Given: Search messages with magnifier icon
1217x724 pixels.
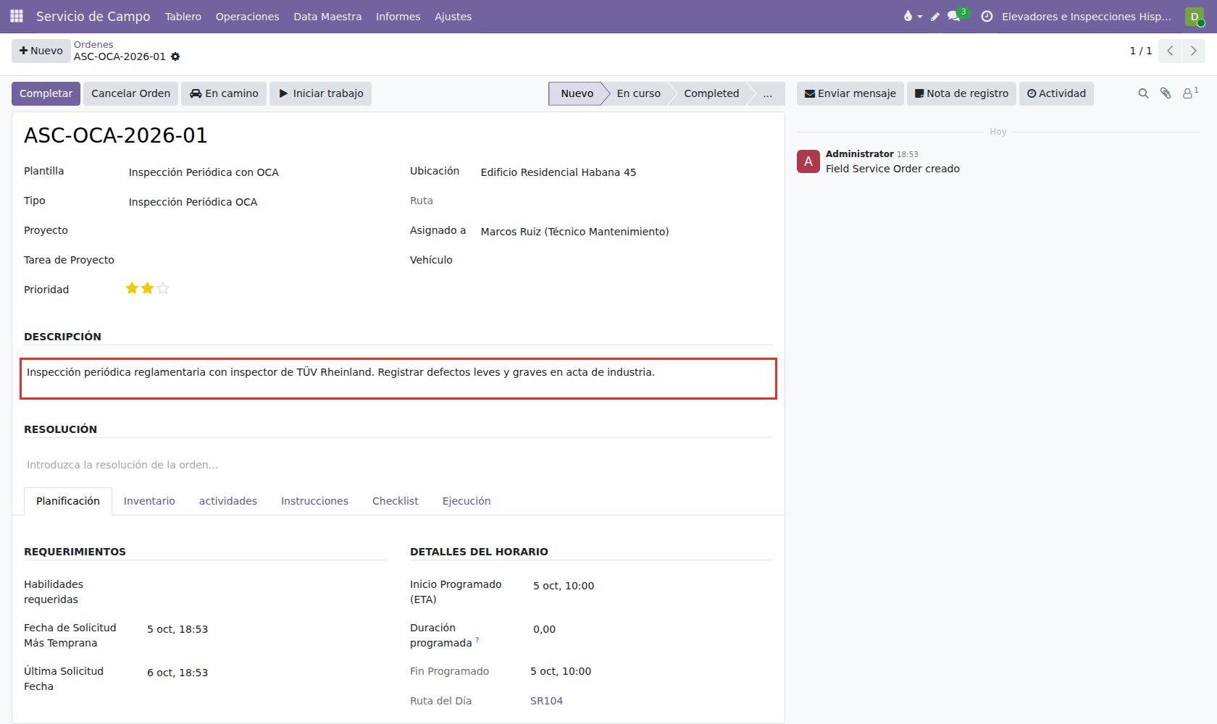Looking at the screenshot, I should (x=1143, y=93).
